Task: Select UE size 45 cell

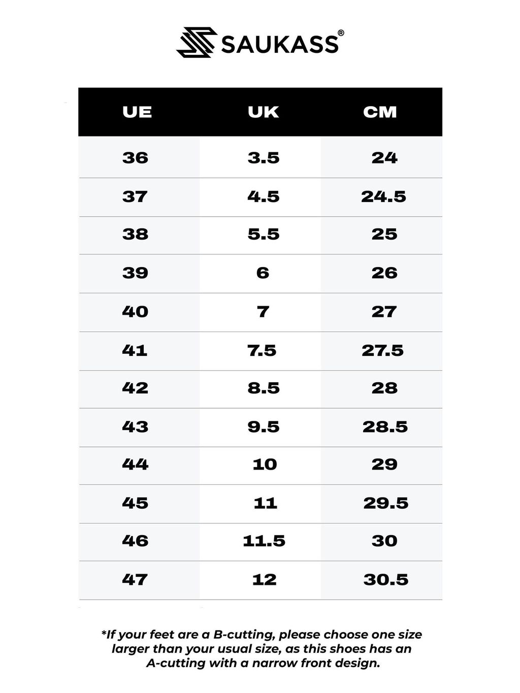Action: [135, 503]
